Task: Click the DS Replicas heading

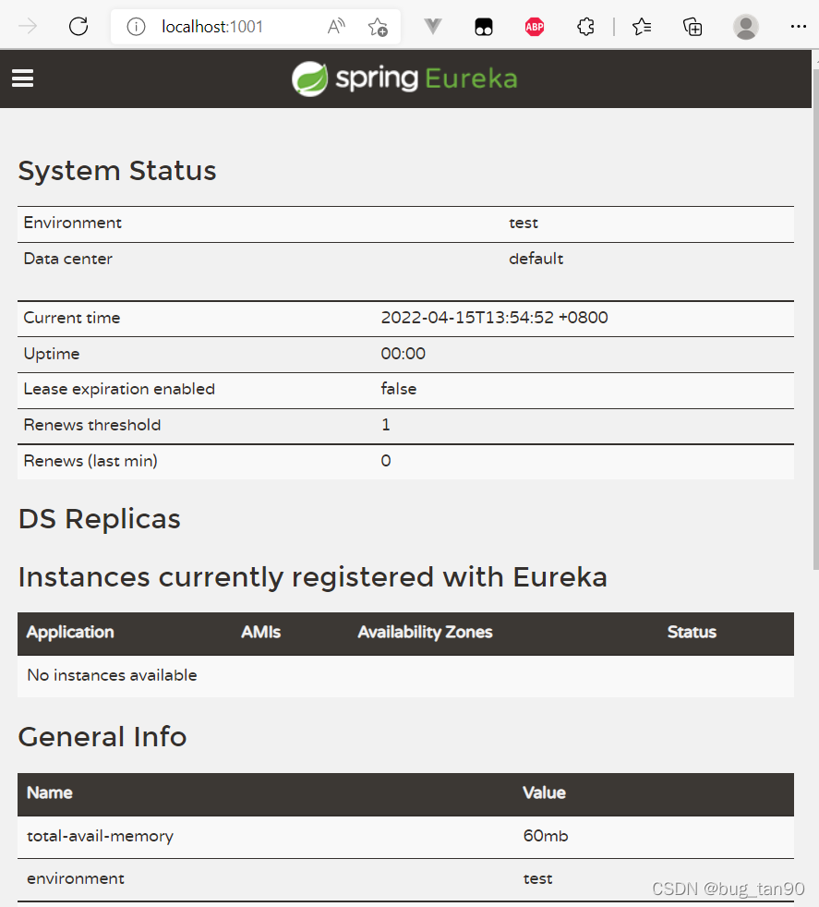Action: pos(100,519)
